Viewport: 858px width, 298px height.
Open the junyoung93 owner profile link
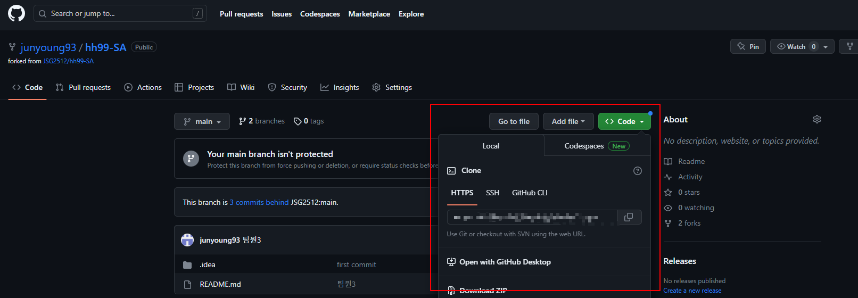click(48, 47)
